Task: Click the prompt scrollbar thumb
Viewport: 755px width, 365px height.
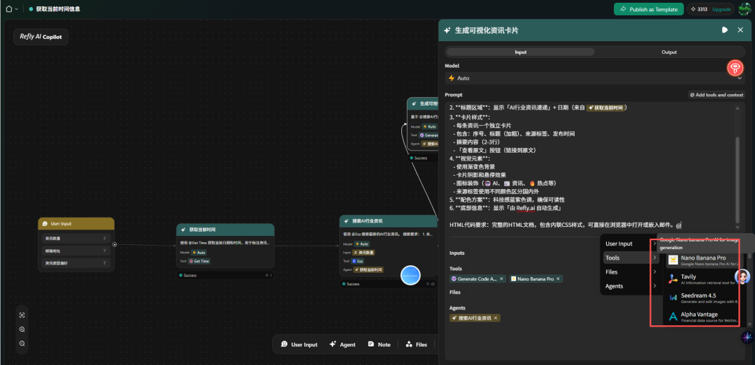Action: point(738,179)
